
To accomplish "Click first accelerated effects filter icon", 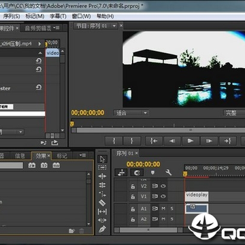I will pyautogui.click(x=32, y=165).
